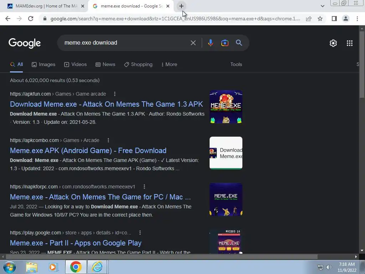Open Meme.exe Part II Google Play result
This screenshot has width=365, height=274.
[x=76, y=243]
